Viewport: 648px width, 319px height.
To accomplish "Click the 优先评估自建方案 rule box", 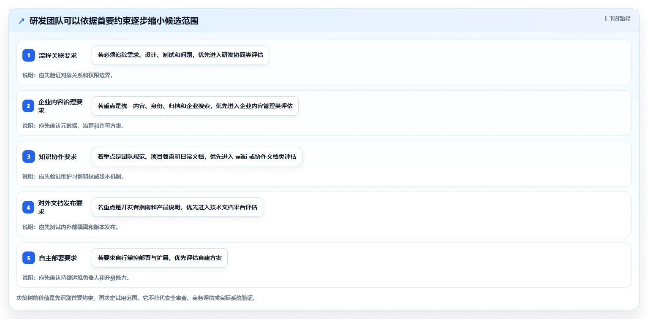I will coord(160,258).
